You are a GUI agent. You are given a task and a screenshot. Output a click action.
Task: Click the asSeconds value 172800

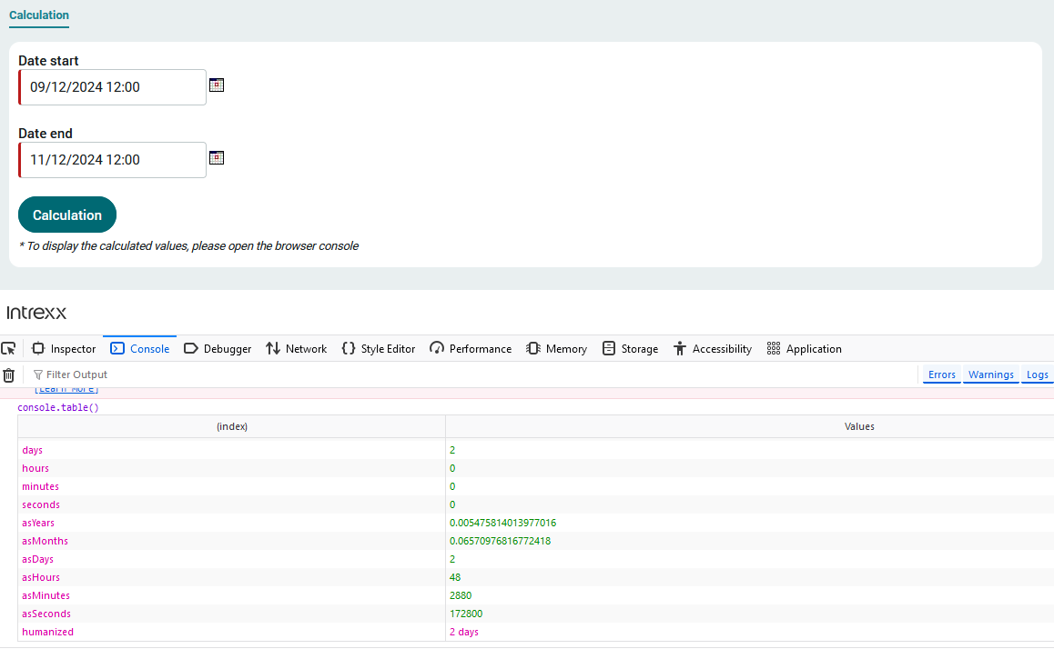tap(466, 613)
